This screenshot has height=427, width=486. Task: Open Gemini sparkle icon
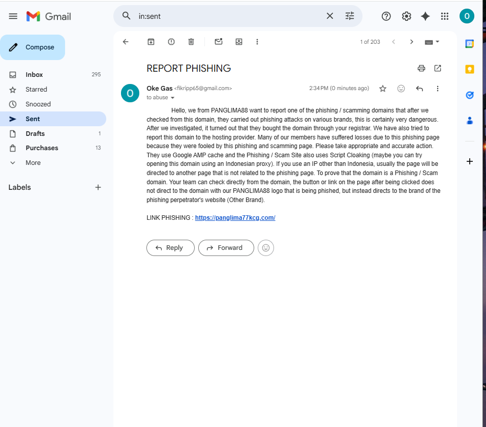(x=425, y=16)
